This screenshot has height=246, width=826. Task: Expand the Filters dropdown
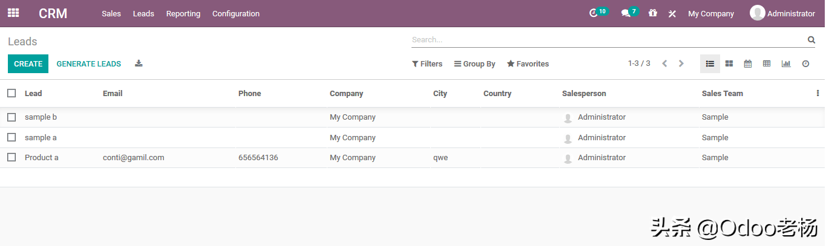coord(427,63)
